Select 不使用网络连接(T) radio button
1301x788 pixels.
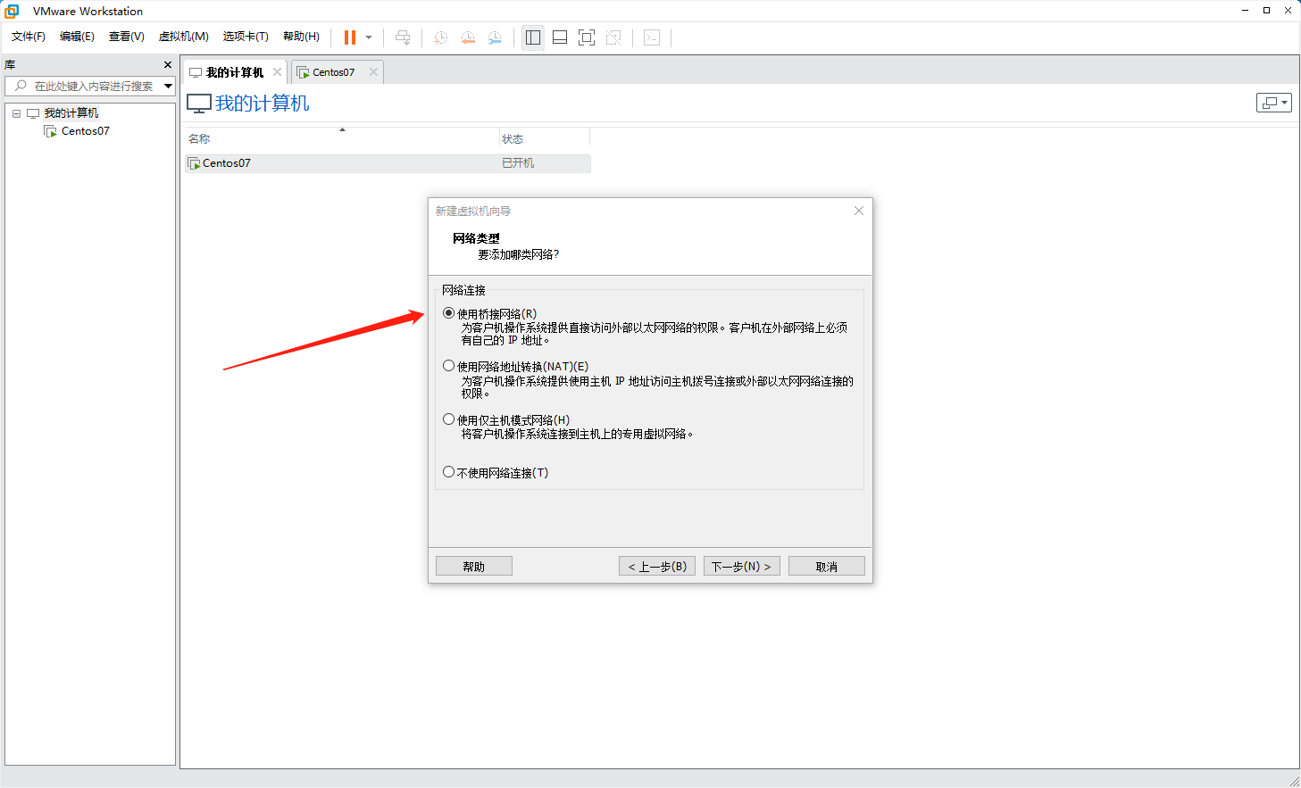[449, 472]
